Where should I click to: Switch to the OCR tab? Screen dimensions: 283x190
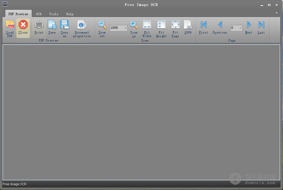click(x=39, y=14)
